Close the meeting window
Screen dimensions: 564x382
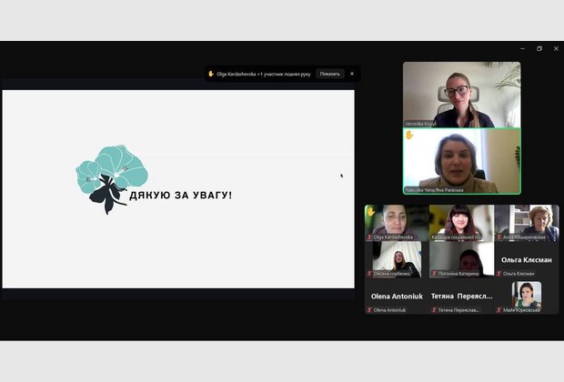coord(556,48)
